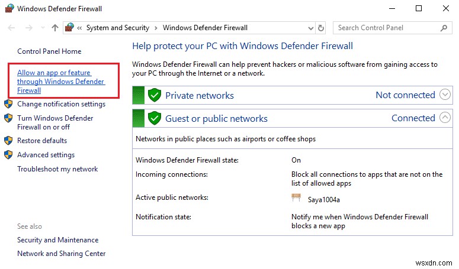Click the Private networks heading
The width and height of the screenshot is (459, 269).
pyautogui.click(x=200, y=96)
